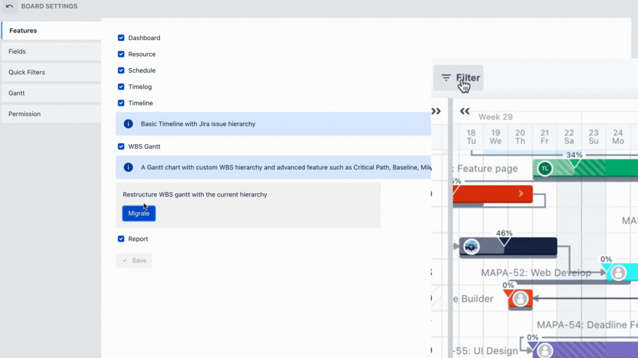Viewport: 638px width, 358px height.
Task: Disable the Schedule feature checkbox
Action: click(x=121, y=70)
